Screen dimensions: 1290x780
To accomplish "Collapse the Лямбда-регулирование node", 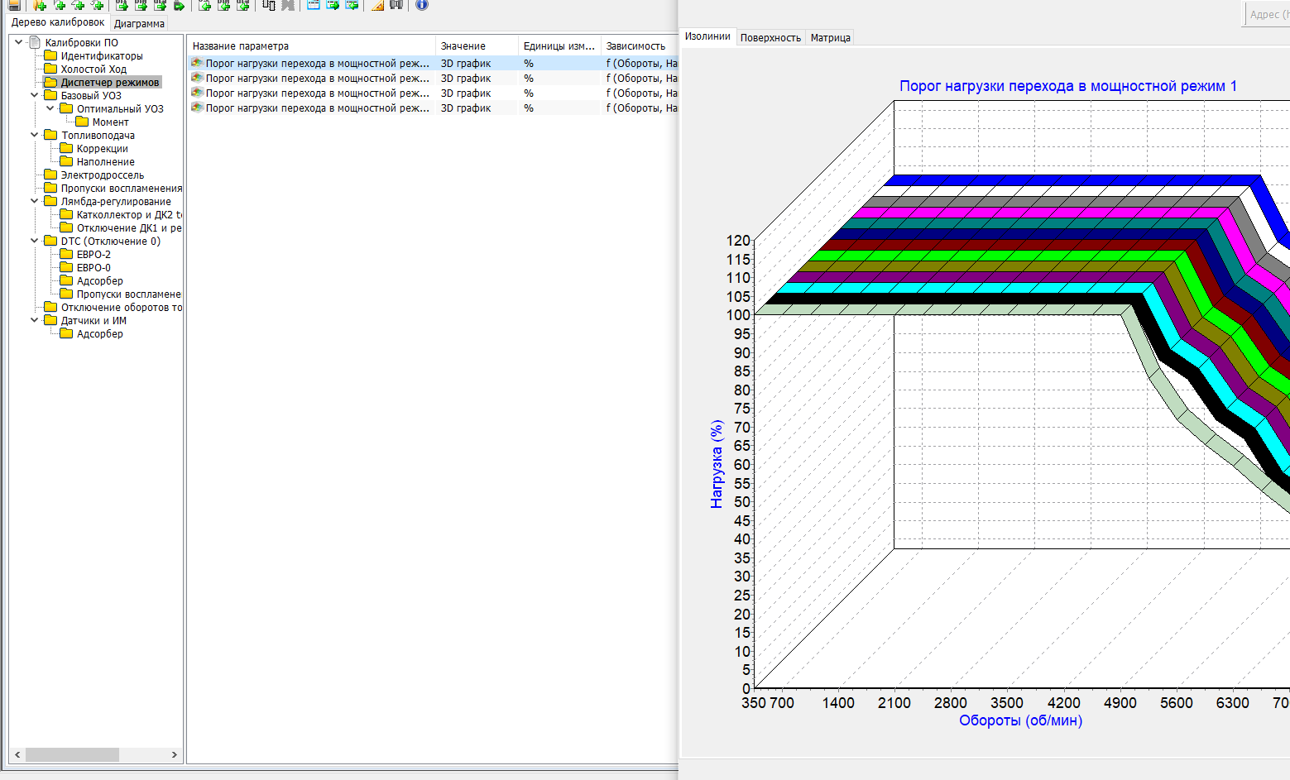I will coord(35,202).
